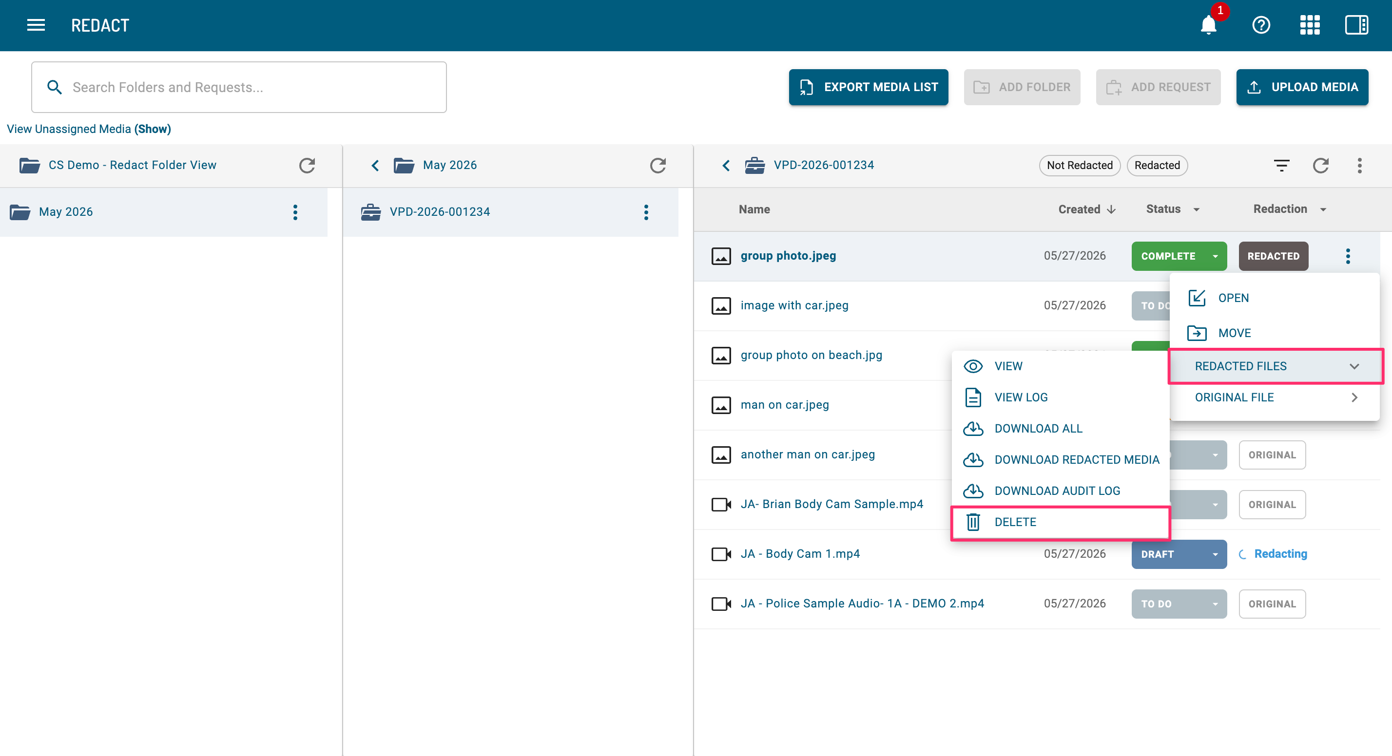The height and width of the screenshot is (756, 1392).
Task: Toggle the Redacted filter chip
Action: tap(1157, 165)
